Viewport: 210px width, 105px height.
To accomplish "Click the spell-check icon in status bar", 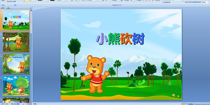I will (24, 104).
